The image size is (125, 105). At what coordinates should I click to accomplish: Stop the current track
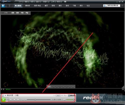pos(14,100)
